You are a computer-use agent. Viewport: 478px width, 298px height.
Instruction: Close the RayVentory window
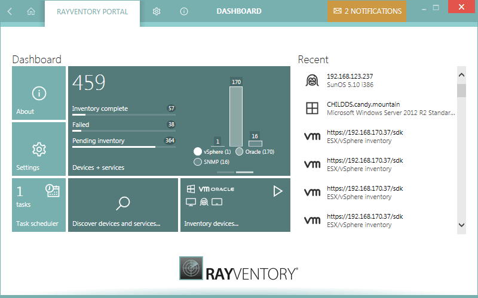pos(461,7)
